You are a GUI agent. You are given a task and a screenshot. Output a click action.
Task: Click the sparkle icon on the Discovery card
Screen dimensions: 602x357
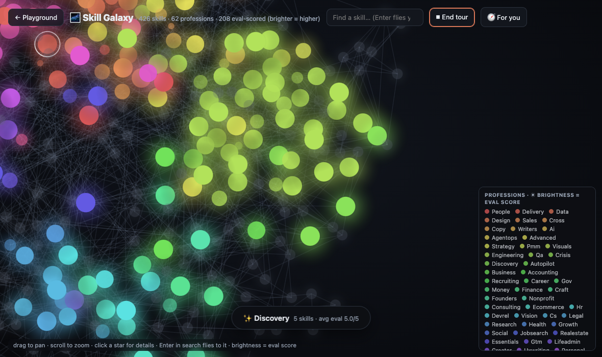coord(247,318)
